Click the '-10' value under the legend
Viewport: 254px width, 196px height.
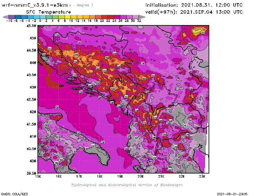tap(9, 21)
